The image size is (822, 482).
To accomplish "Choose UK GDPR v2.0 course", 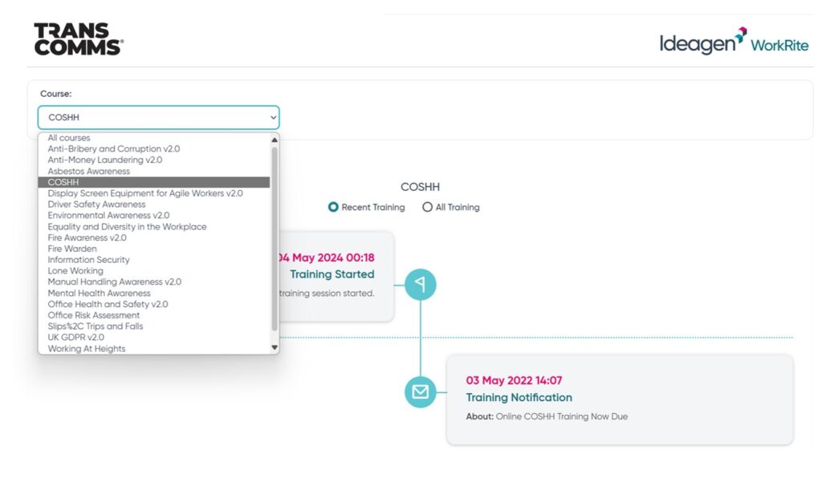I will (x=75, y=338).
